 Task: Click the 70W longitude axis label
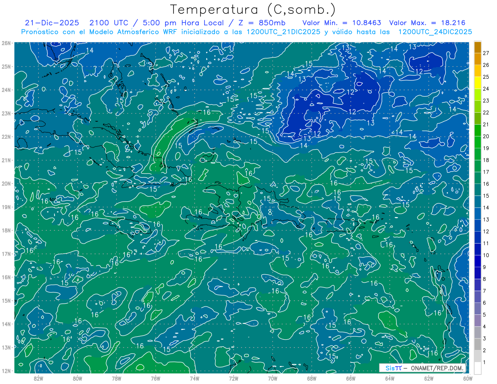pyautogui.click(x=273, y=378)
